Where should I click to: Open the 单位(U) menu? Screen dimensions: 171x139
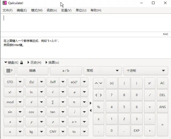tap(81, 10)
